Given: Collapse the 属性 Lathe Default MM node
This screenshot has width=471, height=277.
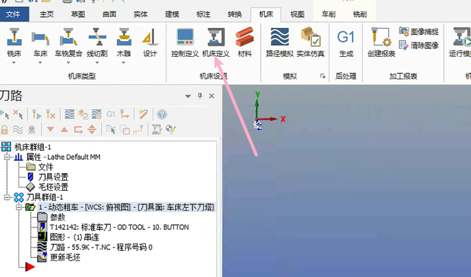Looking at the screenshot, I should pos(7,157).
